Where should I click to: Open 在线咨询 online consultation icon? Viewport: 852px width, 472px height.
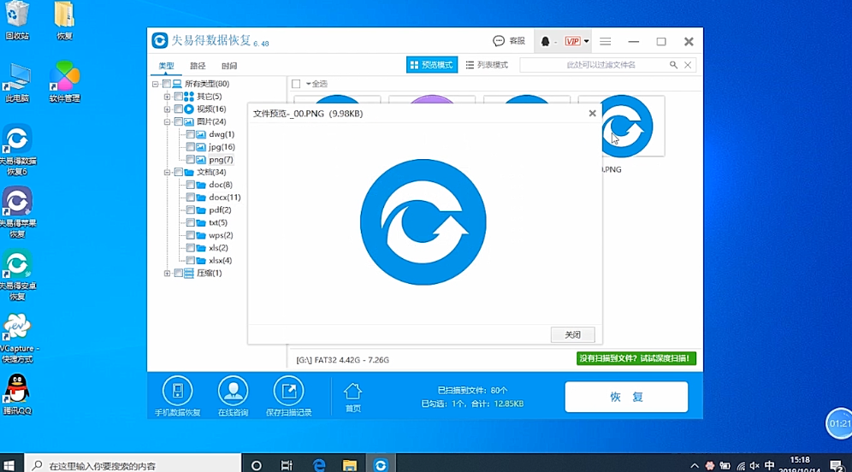click(234, 391)
